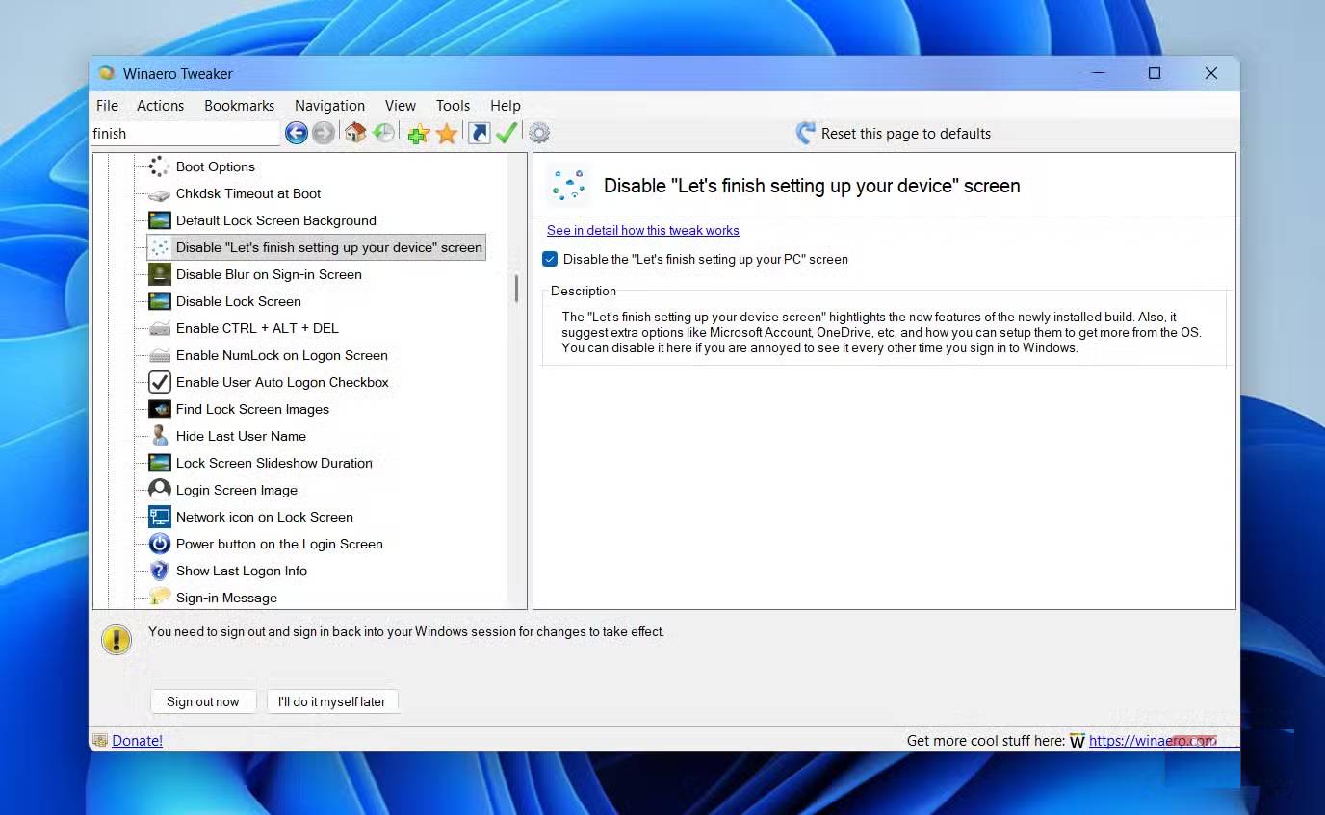Select the Disable Lock Screen tree item

(x=238, y=301)
